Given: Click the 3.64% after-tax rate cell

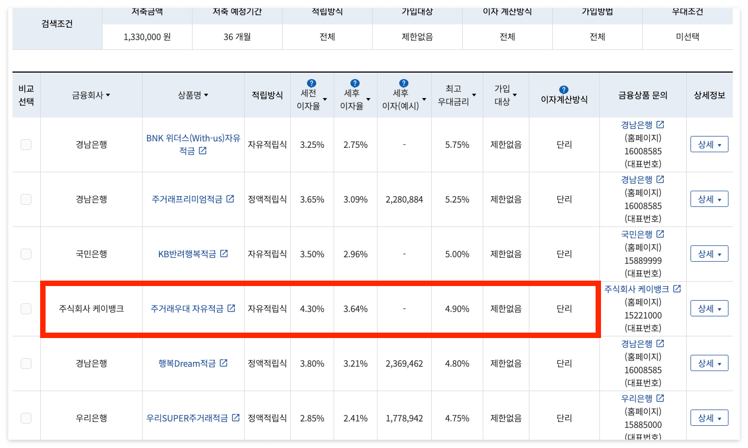Looking at the screenshot, I should [355, 309].
